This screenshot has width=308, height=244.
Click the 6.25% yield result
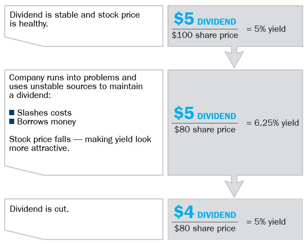(x=272, y=123)
